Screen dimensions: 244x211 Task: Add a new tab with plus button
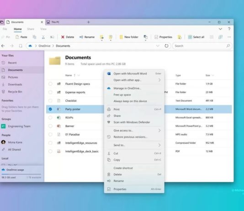(x=89, y=22)
